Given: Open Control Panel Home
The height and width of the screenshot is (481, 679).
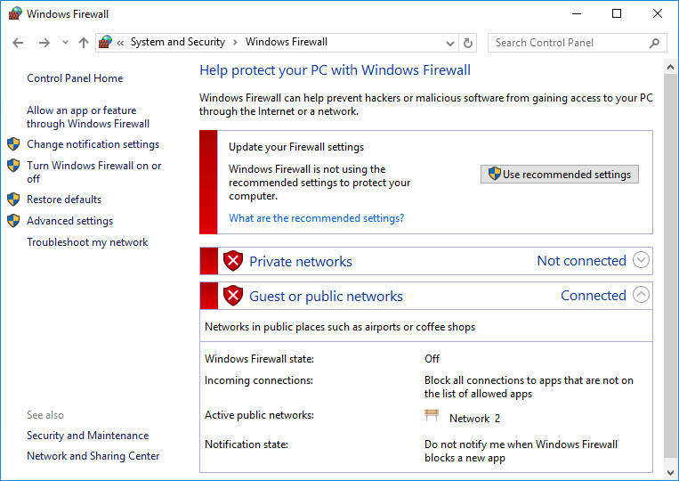Looking at the screenshot, I should point(75,78).
